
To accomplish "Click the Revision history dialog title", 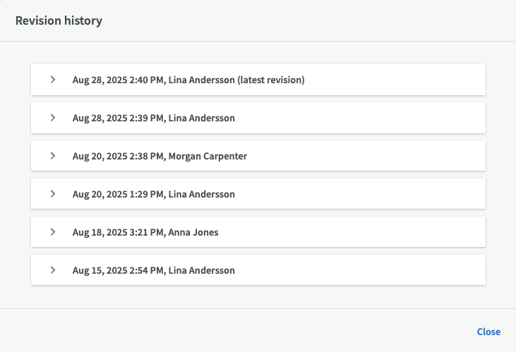I will coord(59,20).
